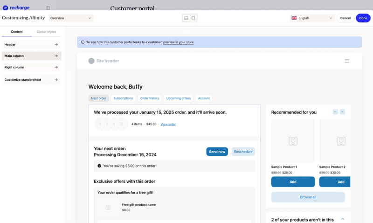Open the Overview page dropdown
373x223 pixels.
pos(71,18)
